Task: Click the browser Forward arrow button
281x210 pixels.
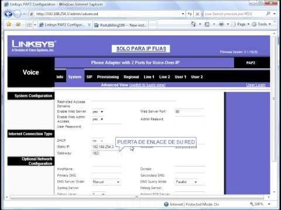Action: pyautogui.click(x=18, y=14)
